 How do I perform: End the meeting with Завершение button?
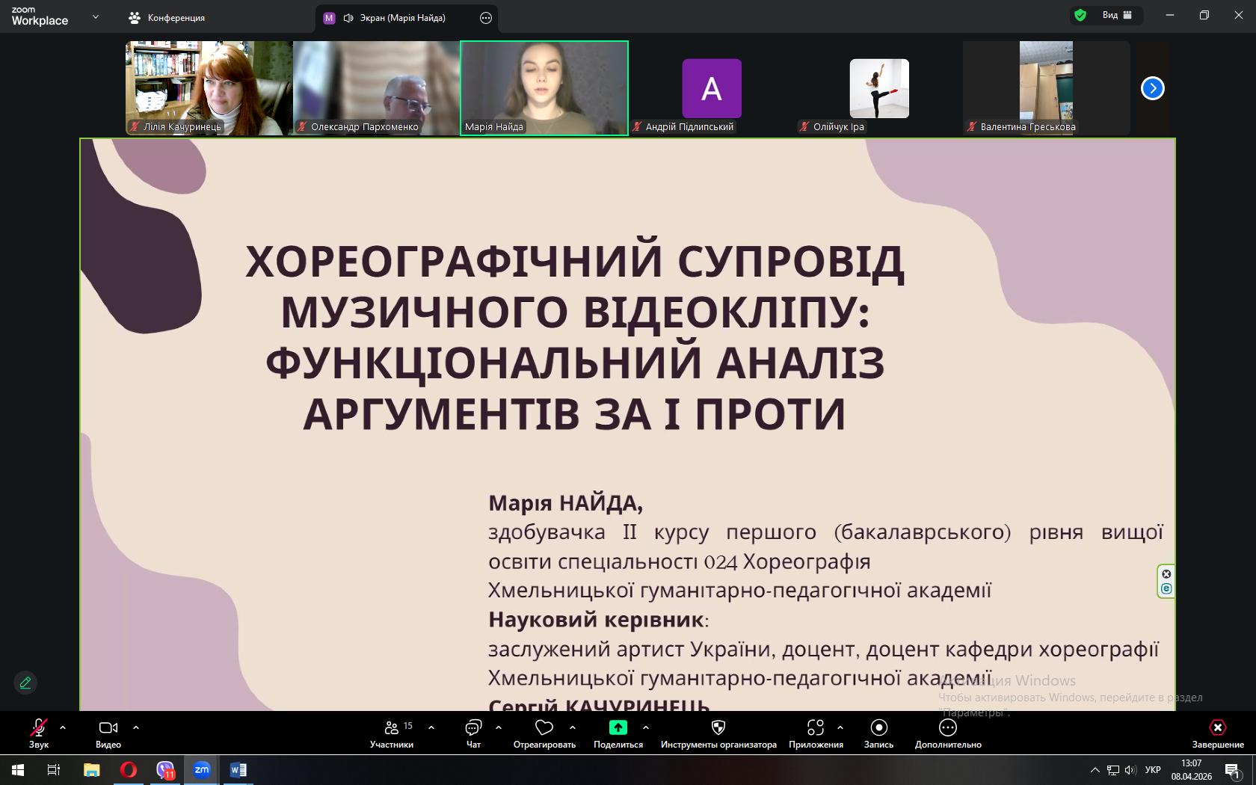(1218, 733)
